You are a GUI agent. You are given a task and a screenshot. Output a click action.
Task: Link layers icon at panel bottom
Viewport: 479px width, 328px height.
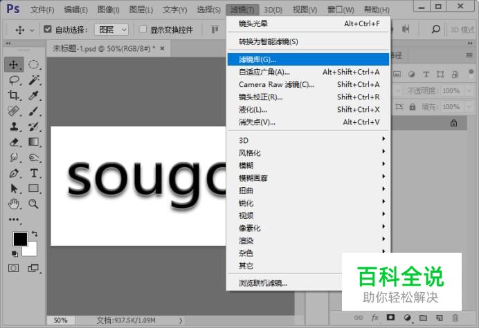(x=359, y=318)
